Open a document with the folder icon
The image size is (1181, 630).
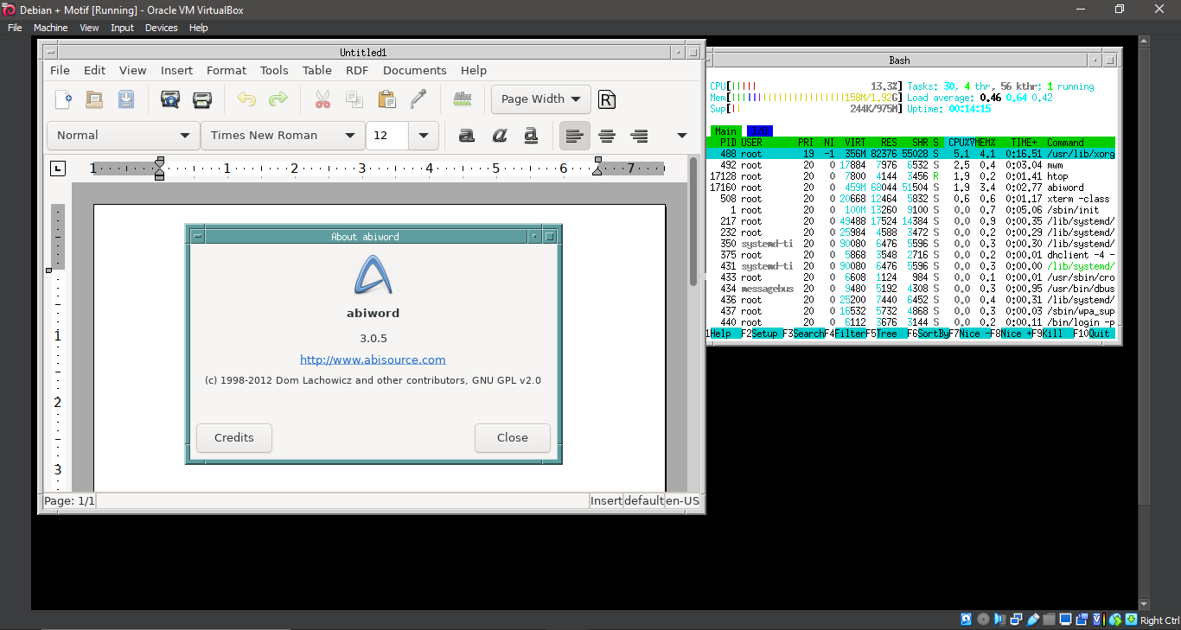(x=94, y=99)
